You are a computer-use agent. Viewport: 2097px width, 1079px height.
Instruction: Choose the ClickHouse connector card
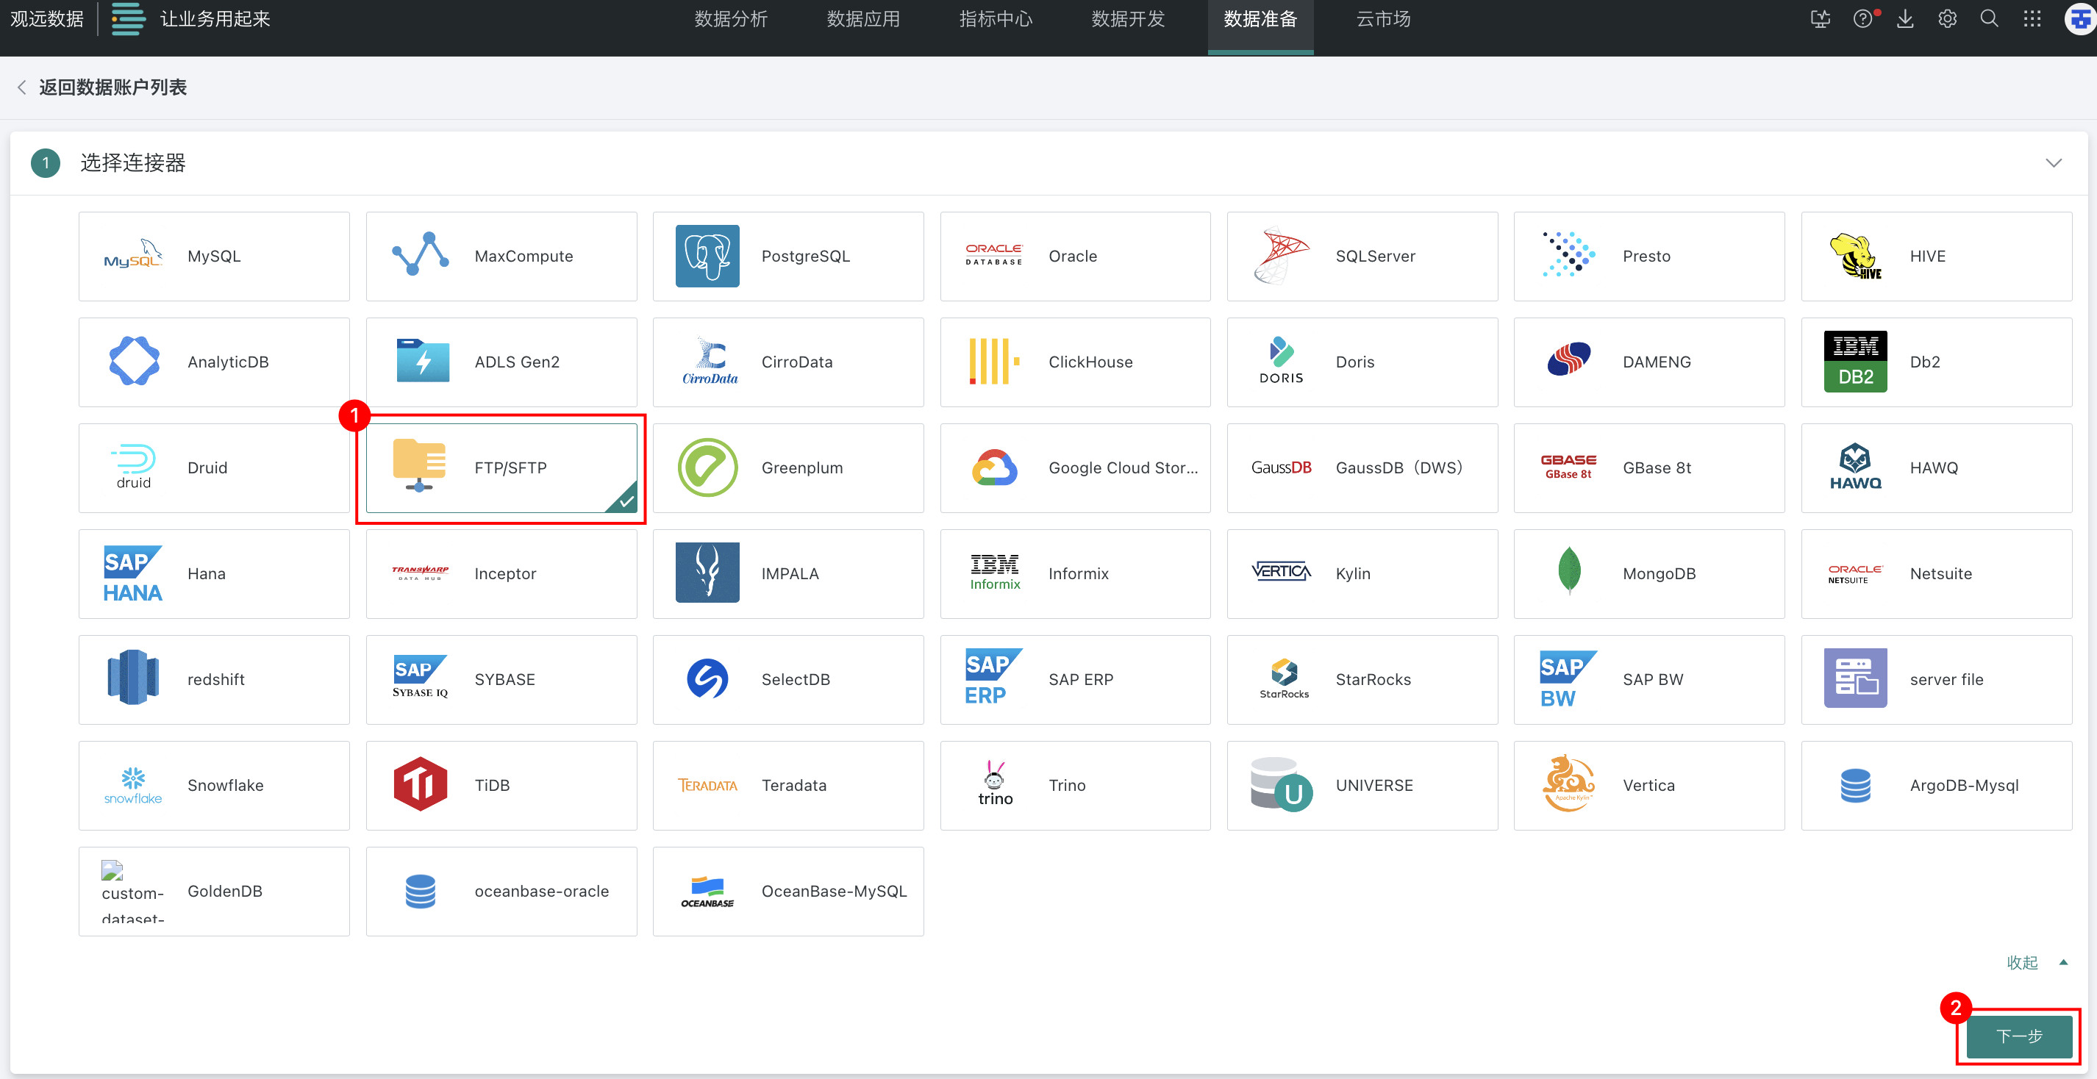(x=1074, y=362)
